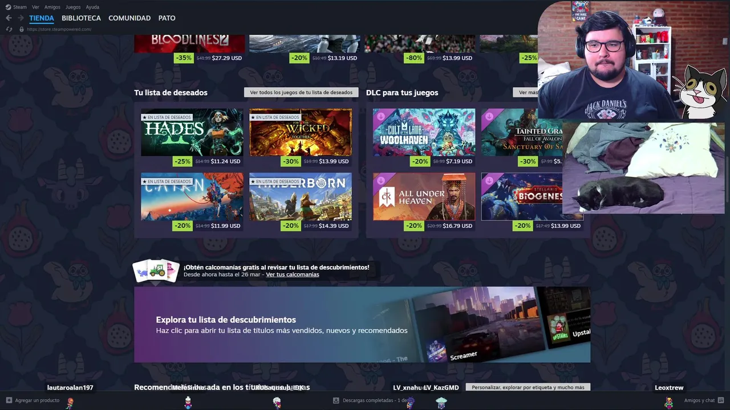
Task: Open Ver tus calcomanías link
Action: pyautogui.click(x=292, y=274)
